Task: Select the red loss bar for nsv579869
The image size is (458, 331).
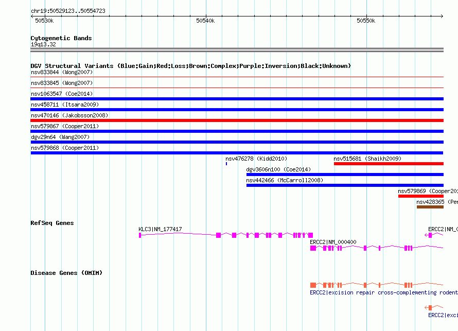Action: [421, 196]
